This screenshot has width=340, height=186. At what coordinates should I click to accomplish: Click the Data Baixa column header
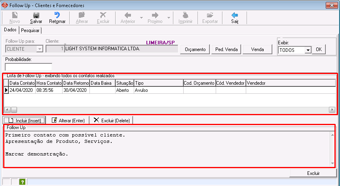(x=103, y=83)
